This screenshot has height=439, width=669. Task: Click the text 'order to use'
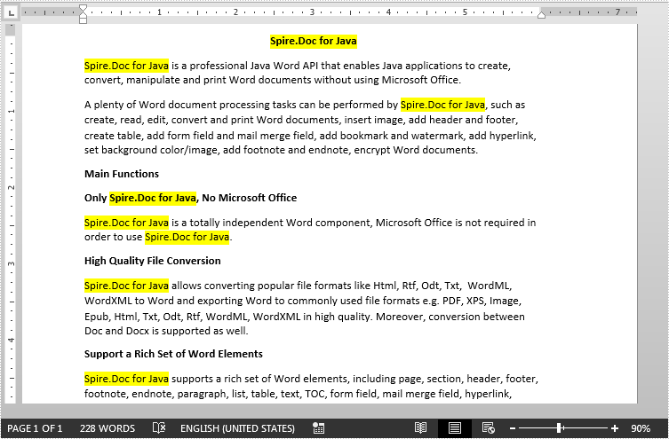[113, 237]
